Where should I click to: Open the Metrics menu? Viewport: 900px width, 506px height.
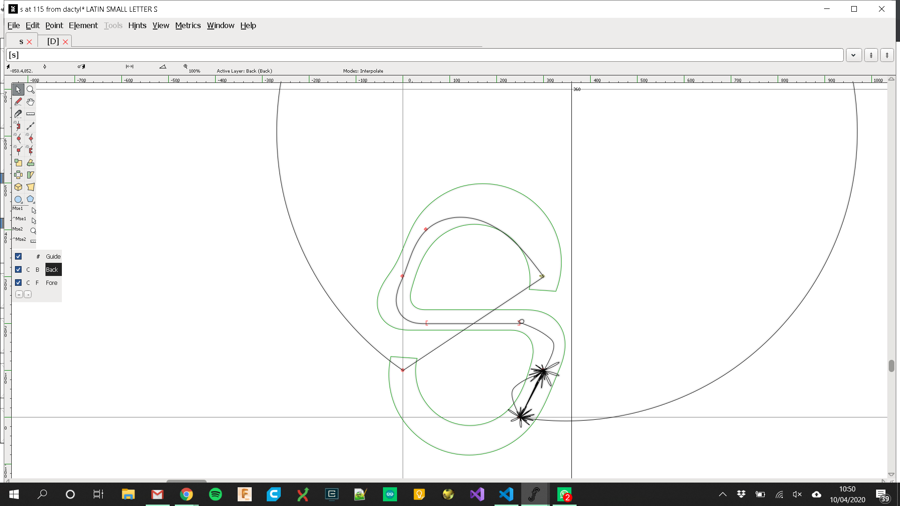(188, 25)
